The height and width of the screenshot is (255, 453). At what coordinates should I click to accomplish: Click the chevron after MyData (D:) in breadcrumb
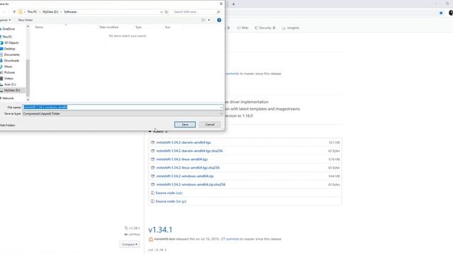tap(62, 12)
